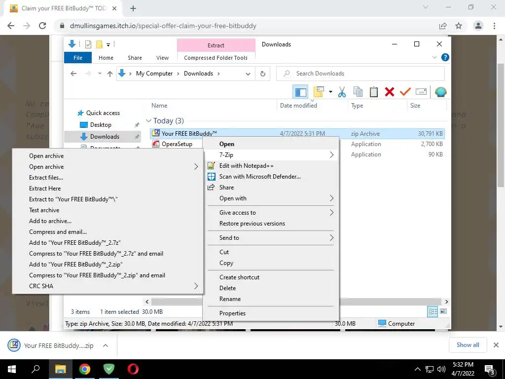
Task: Click the orange checkmark icon in Explorer toolbar
Action: [405, 92]
